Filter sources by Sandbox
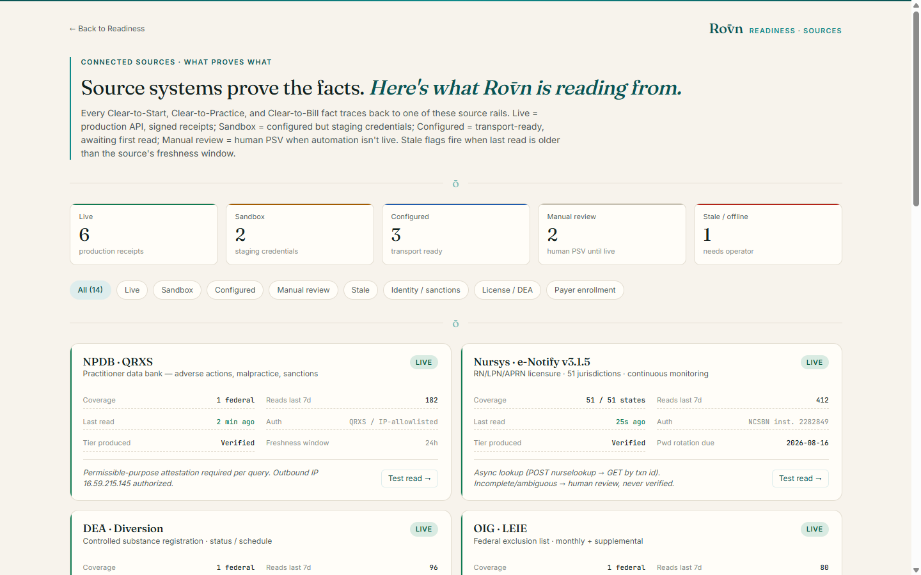This screenshot has width=921, height=575. point(177,290)
